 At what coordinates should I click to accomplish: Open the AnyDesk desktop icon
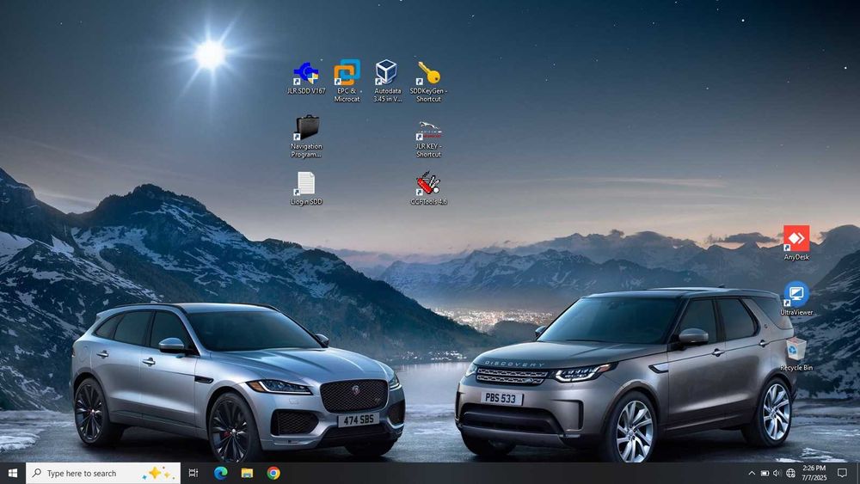(795, 242)
